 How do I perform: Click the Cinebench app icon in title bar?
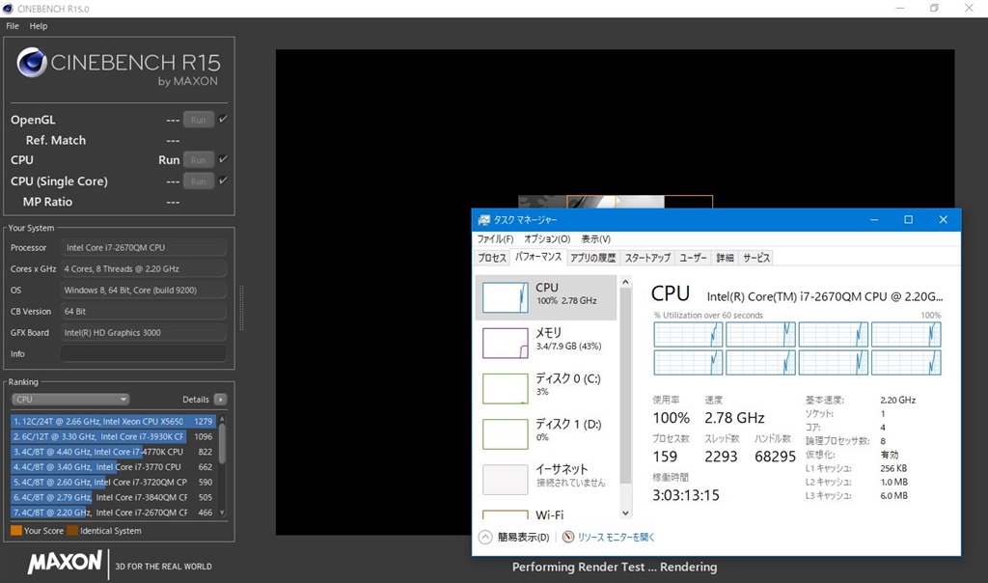8,8
